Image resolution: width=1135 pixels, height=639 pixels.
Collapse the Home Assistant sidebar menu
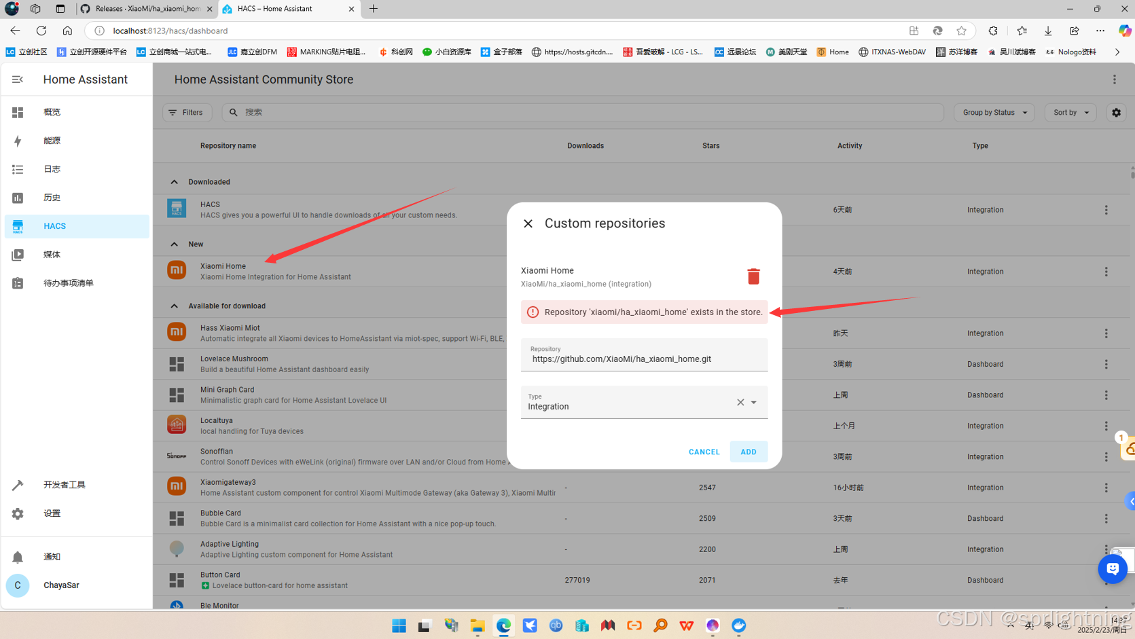[18, 79]
